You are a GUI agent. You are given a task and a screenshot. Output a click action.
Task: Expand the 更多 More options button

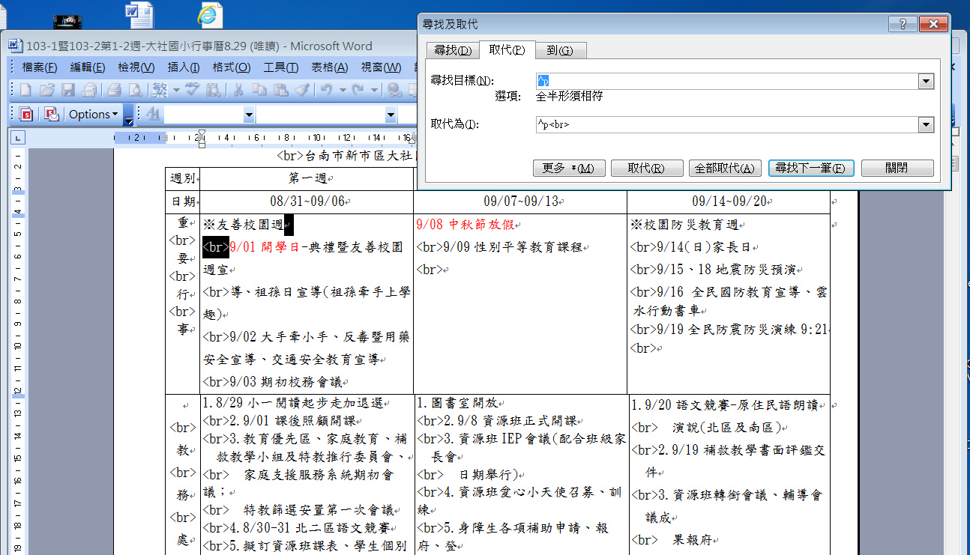point(568,168)
